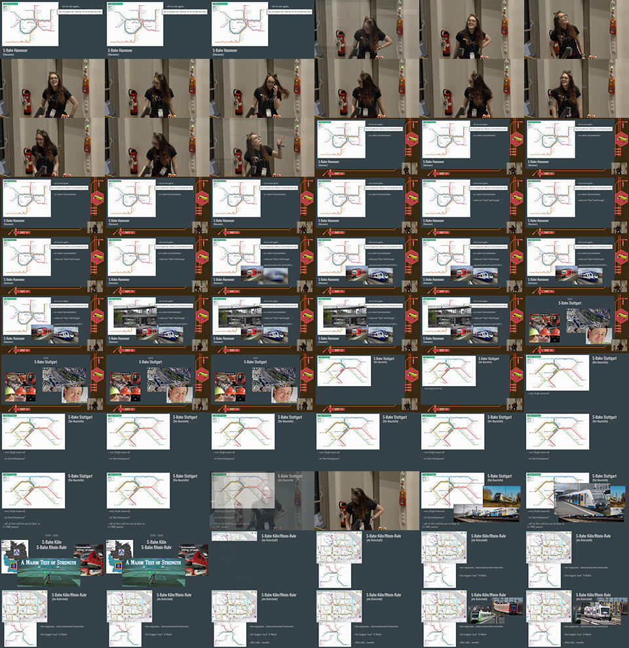Pick framed Stuttgart map thumbnail with one bullet

(472, 383)
